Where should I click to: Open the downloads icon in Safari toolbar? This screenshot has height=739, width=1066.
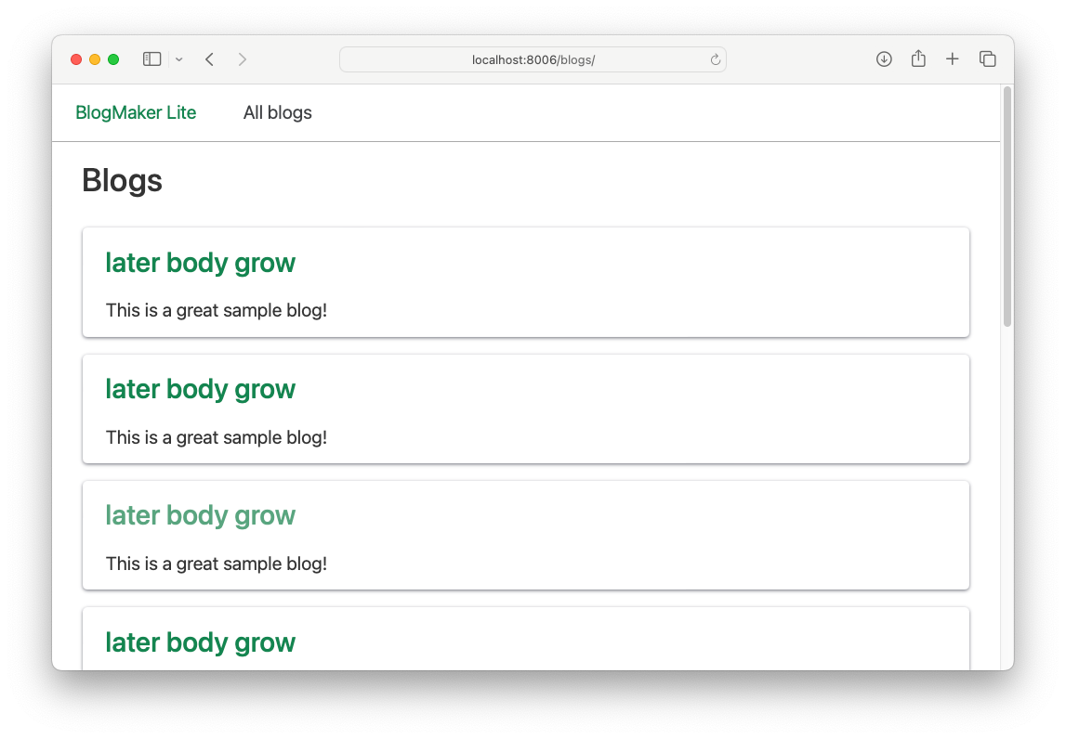(883, 58)
